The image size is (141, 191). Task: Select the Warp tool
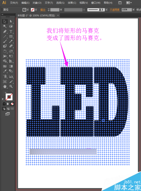click(x=5, y=56)
